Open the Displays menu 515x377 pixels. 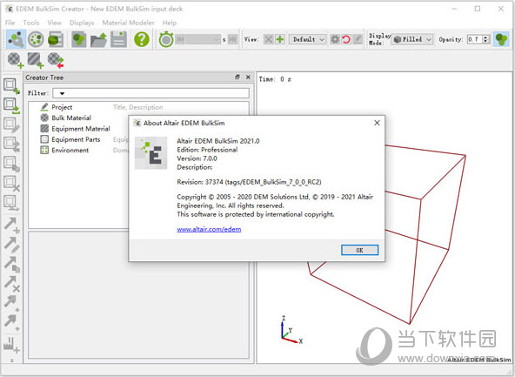(82, 23)
